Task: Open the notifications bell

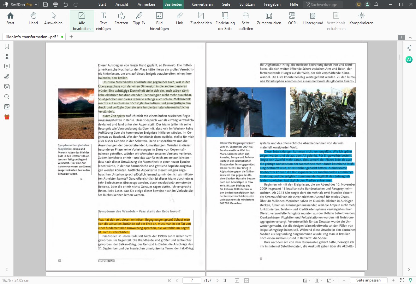Action: [376, 4]
